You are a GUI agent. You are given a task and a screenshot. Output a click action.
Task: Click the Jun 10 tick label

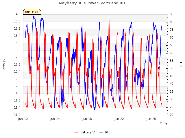tap(23, 119)
